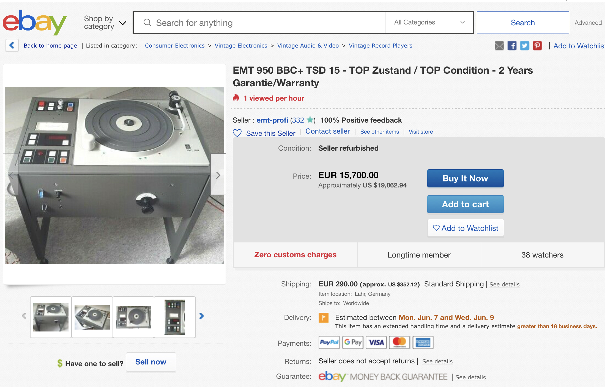Click the back arrow beside home page link
605x387 pixels.
pyautogui.click(x=12, y=45)
